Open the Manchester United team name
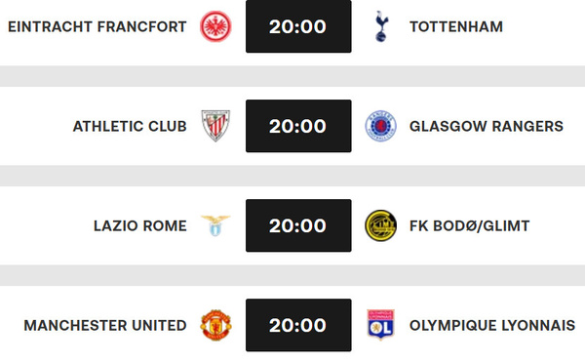Viewport: 585px width, 363px height. pyautogui.click(x=105, y=325)
